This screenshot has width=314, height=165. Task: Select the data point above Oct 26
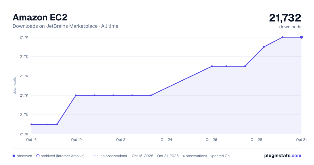(x=212, y=66)
